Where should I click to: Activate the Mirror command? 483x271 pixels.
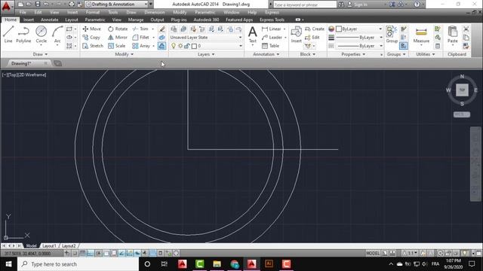(x=118, y=37)
